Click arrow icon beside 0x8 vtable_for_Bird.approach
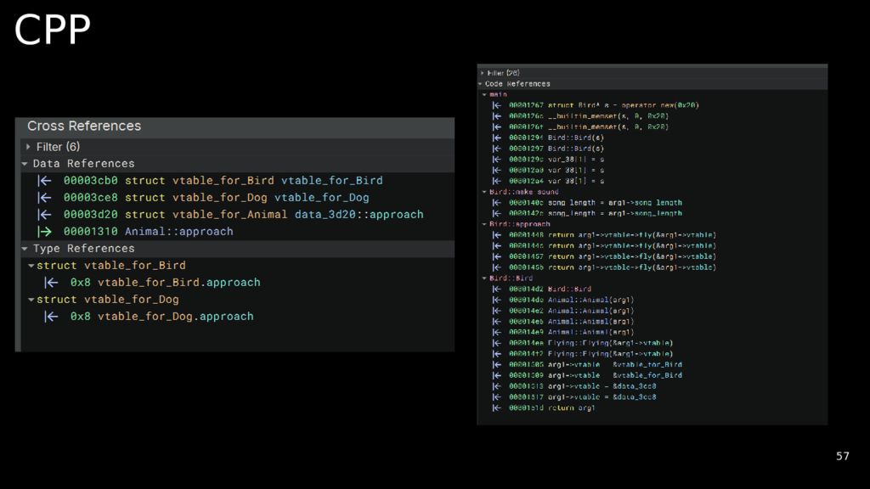The image size is (870, 489). (x=52, y=282)
